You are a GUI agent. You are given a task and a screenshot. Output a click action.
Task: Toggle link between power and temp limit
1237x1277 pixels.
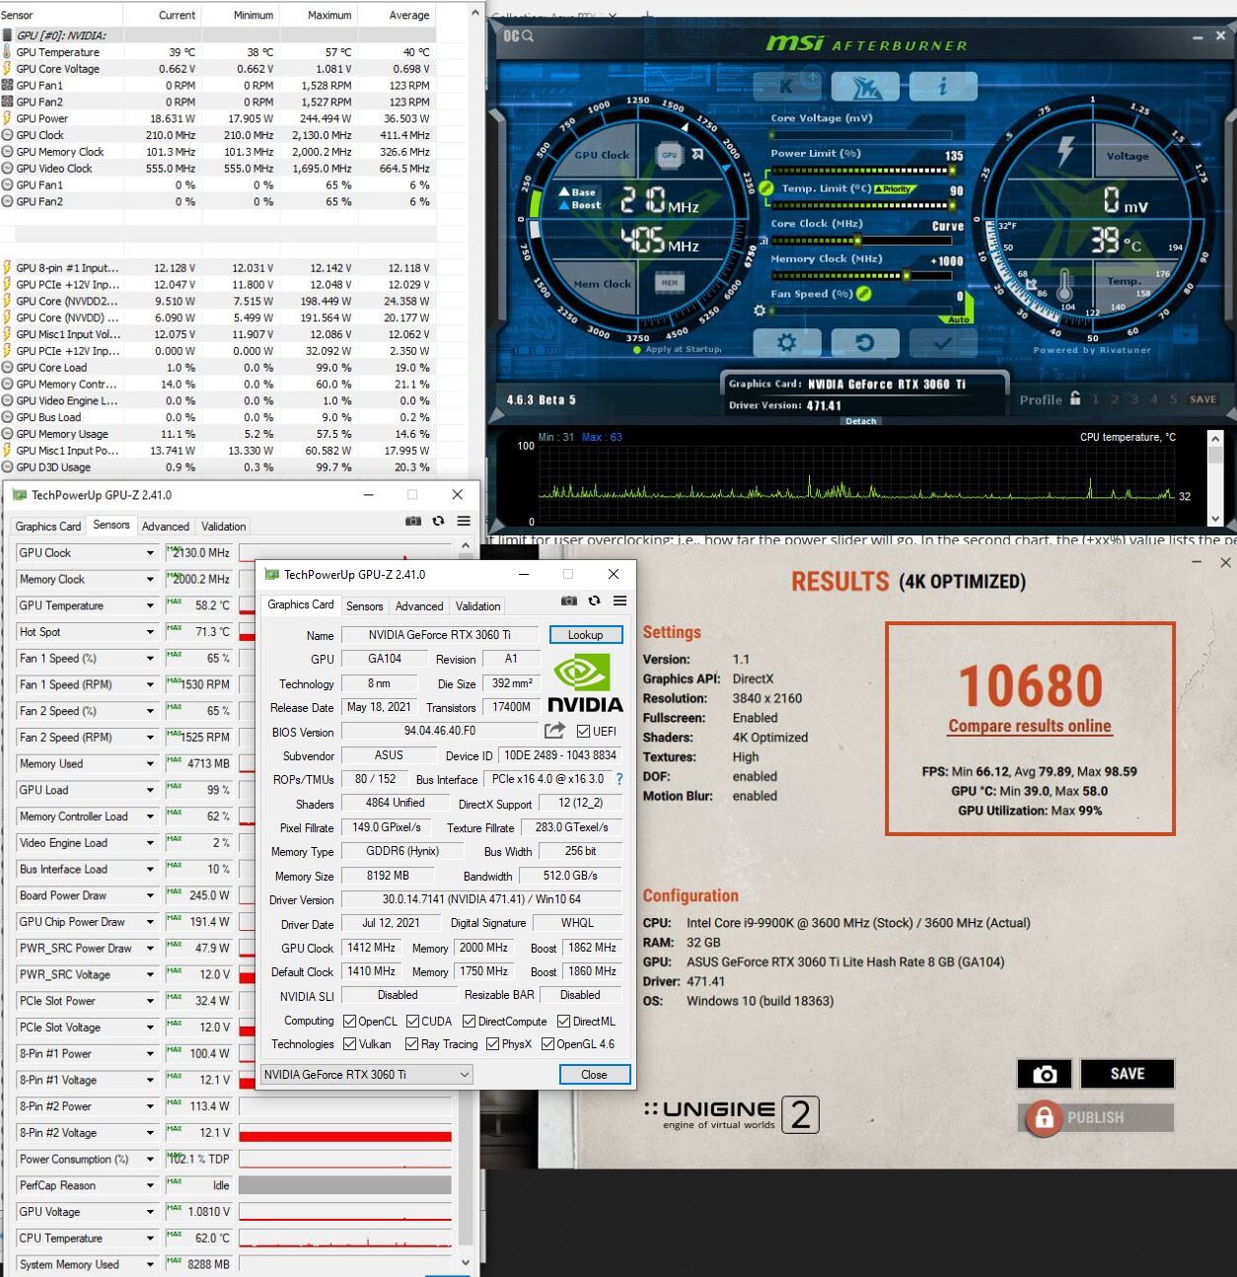pos(765,188)
